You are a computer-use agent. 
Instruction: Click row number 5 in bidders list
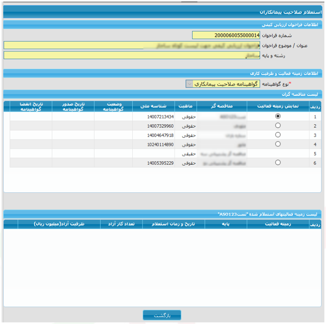[x=315, y=154]
